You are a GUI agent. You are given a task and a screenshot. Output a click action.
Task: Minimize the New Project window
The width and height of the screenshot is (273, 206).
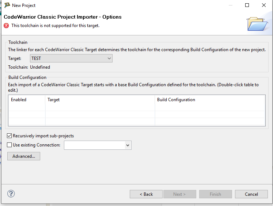click(230, 5)
